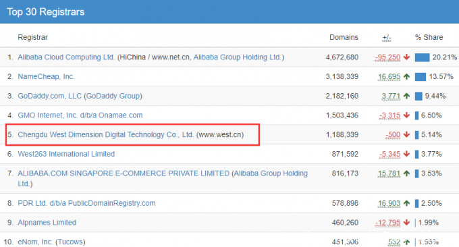Click green up arrow in PDR Ltd. row
The image size is (459, 247).
pyautogui.click(x=406, y=203)
